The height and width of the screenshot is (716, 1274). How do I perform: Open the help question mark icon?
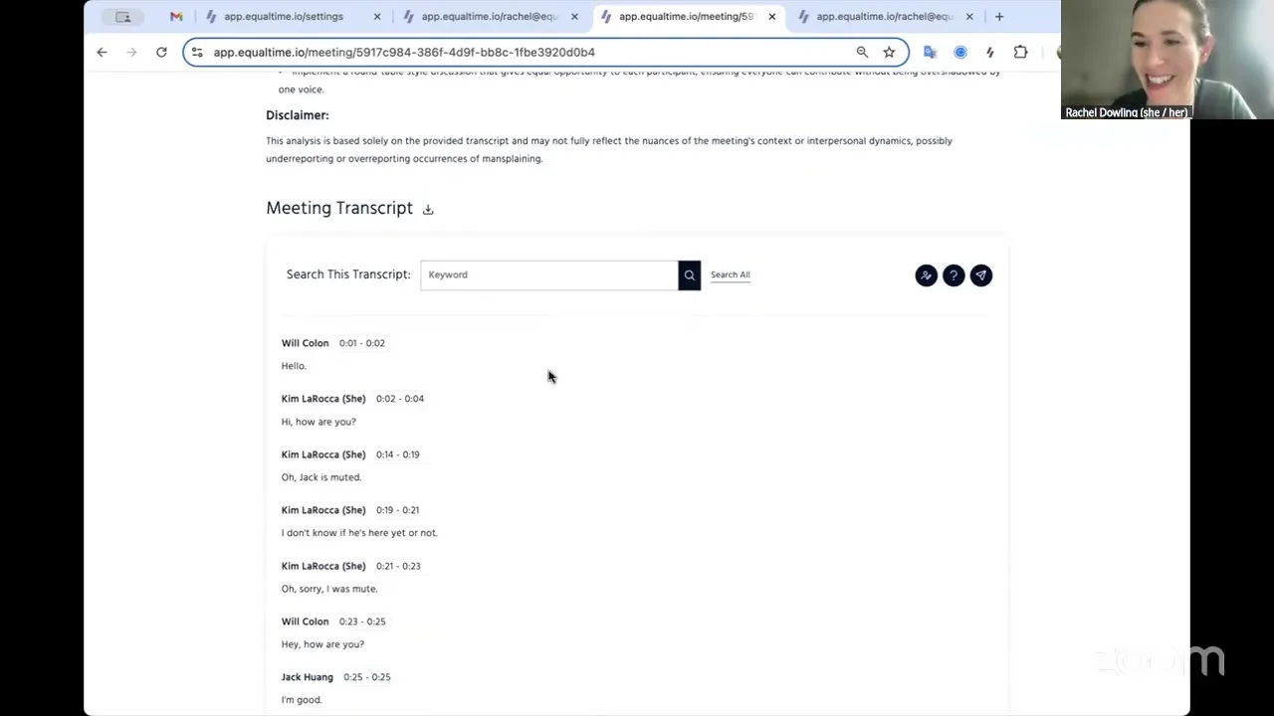tap(954, 275)
